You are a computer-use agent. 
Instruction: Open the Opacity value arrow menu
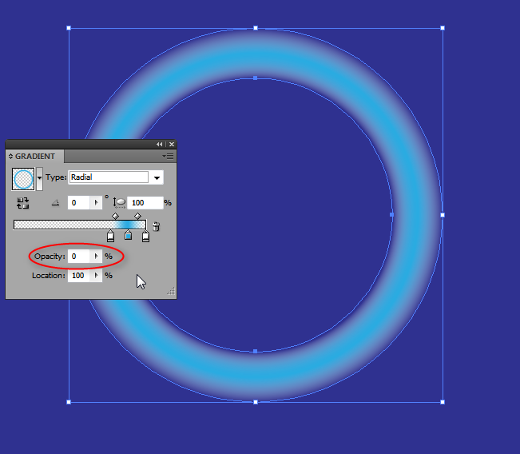(96, 257)
